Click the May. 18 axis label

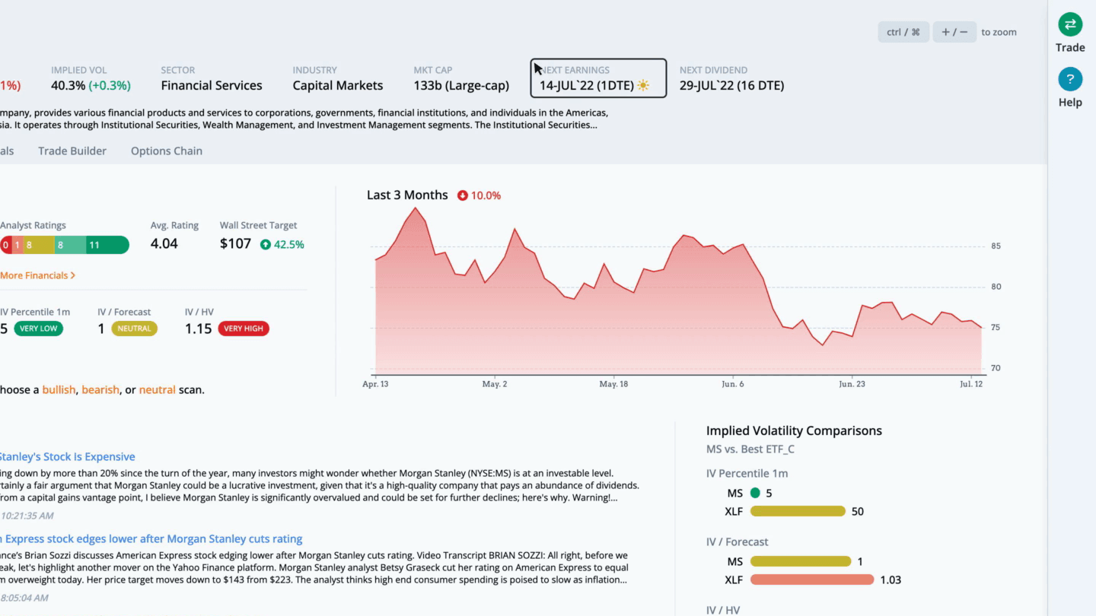613,384
